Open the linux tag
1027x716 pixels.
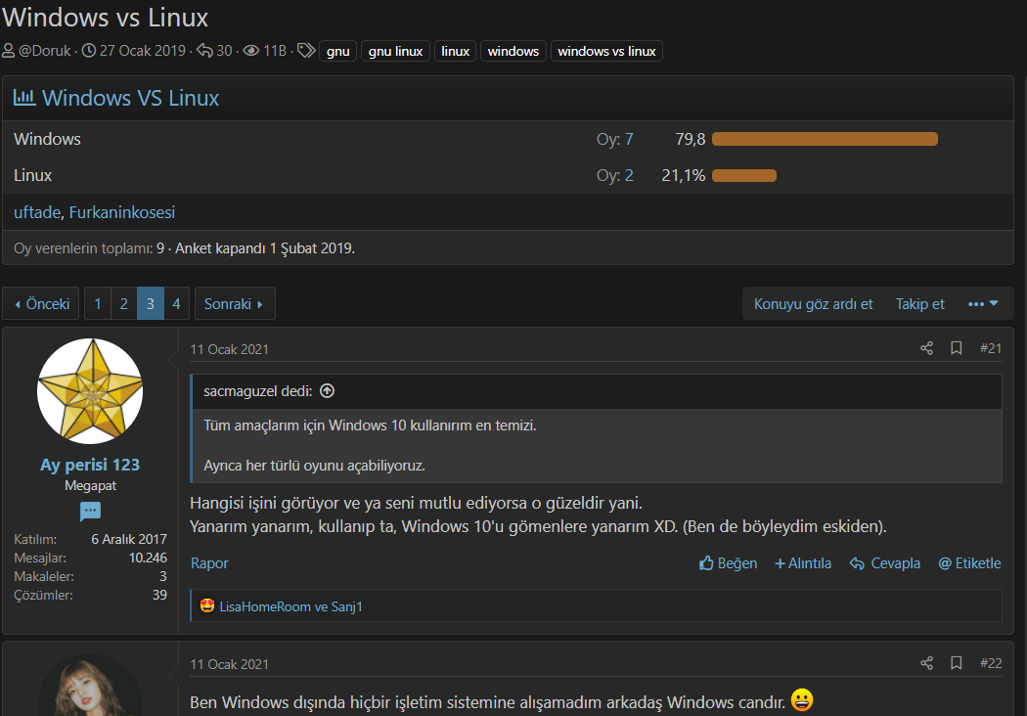click(455, 51)
